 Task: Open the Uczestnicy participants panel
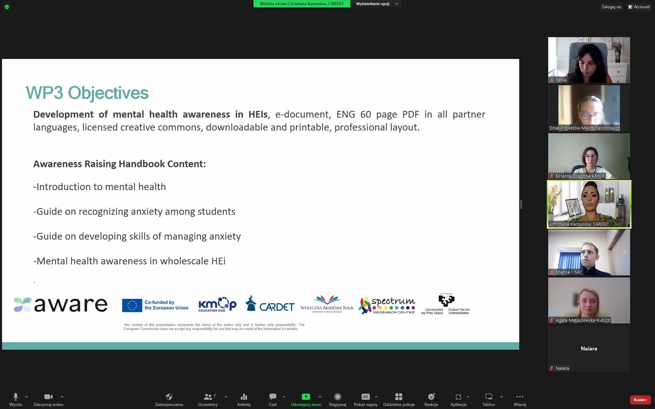208,399
